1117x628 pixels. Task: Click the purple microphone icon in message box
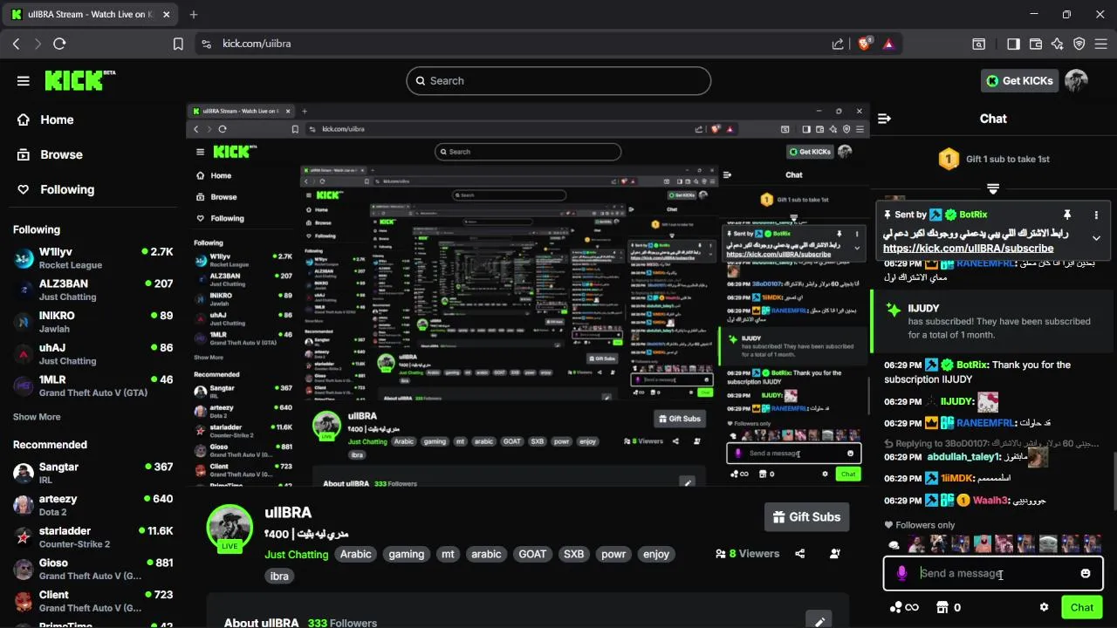[x=902, y=573]
